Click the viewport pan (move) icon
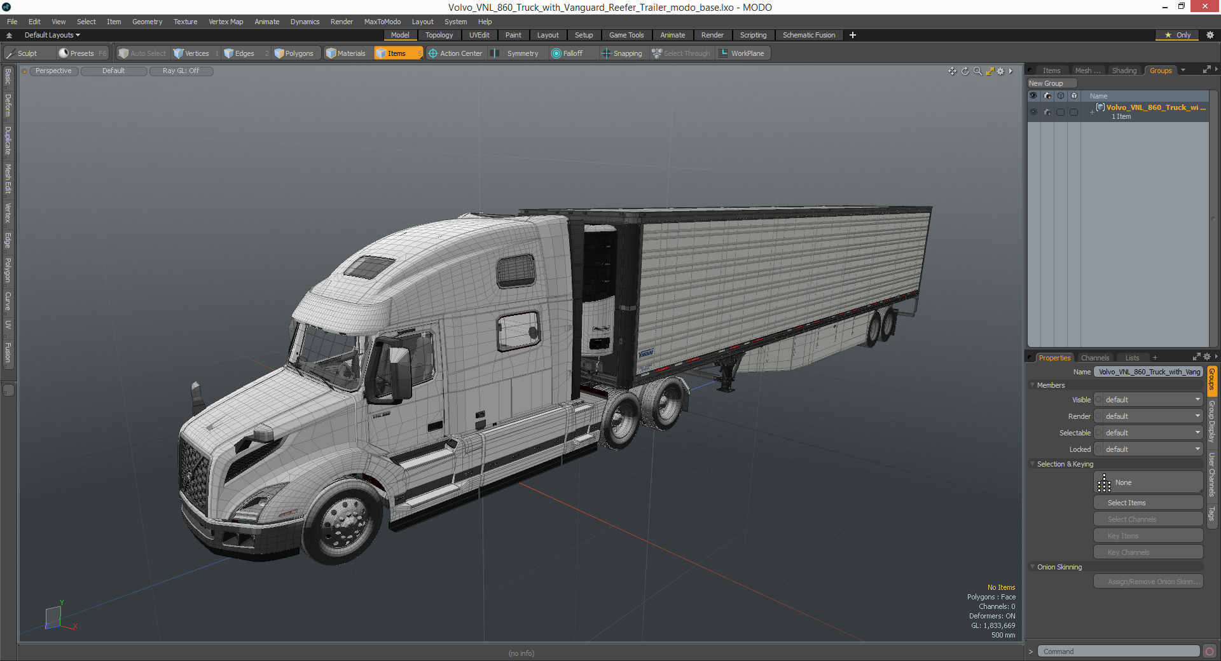This screenshot has height=661, width=1221. coord(952,71)
